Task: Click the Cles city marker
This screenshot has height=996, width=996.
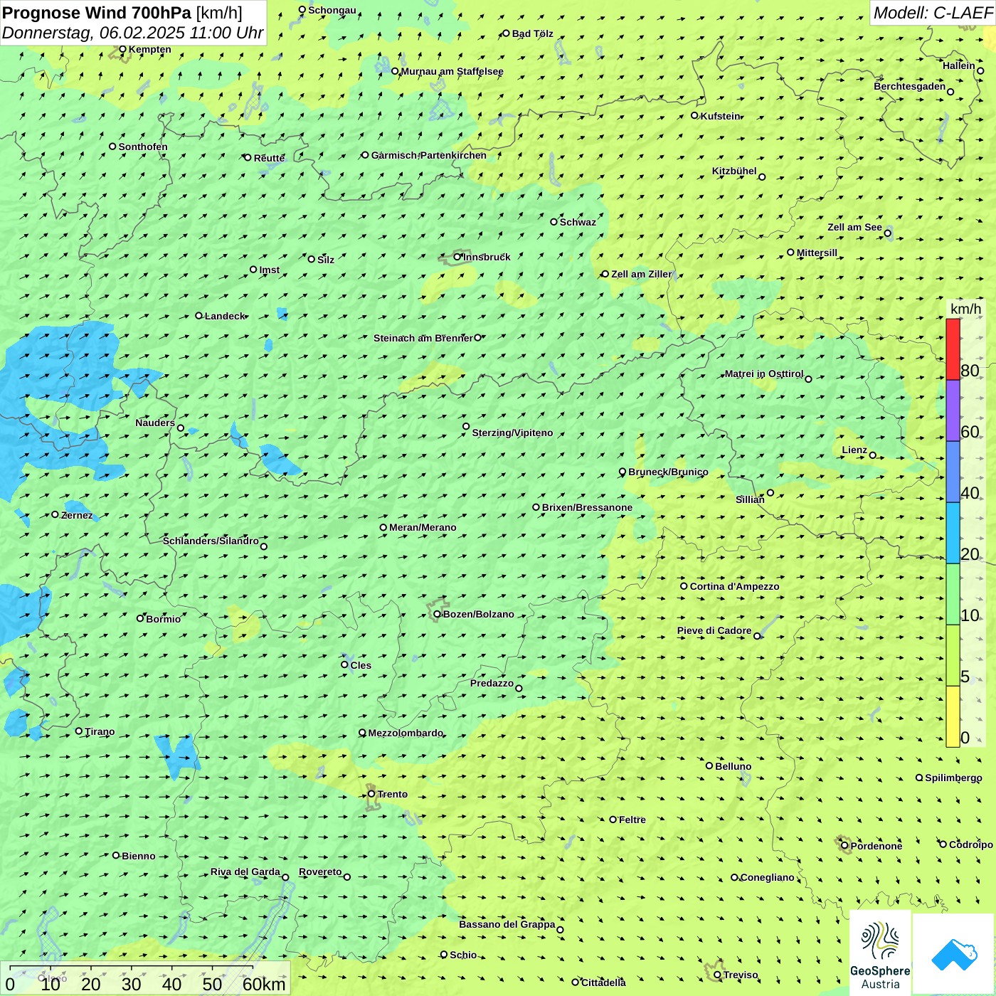Action: (x=344, y=664)
